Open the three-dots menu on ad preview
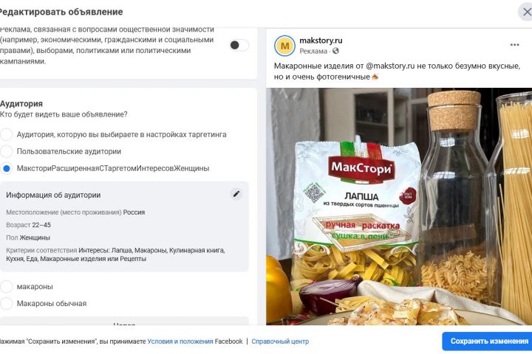 click(x=514, y=45)
